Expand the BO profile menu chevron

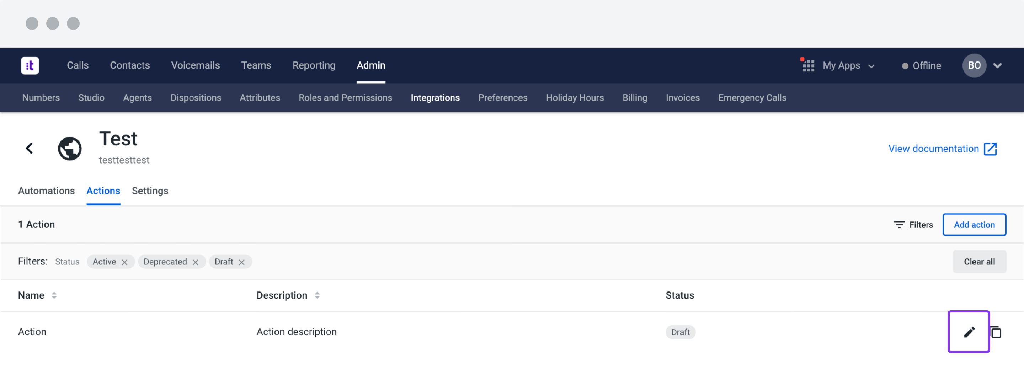[997, 65]
